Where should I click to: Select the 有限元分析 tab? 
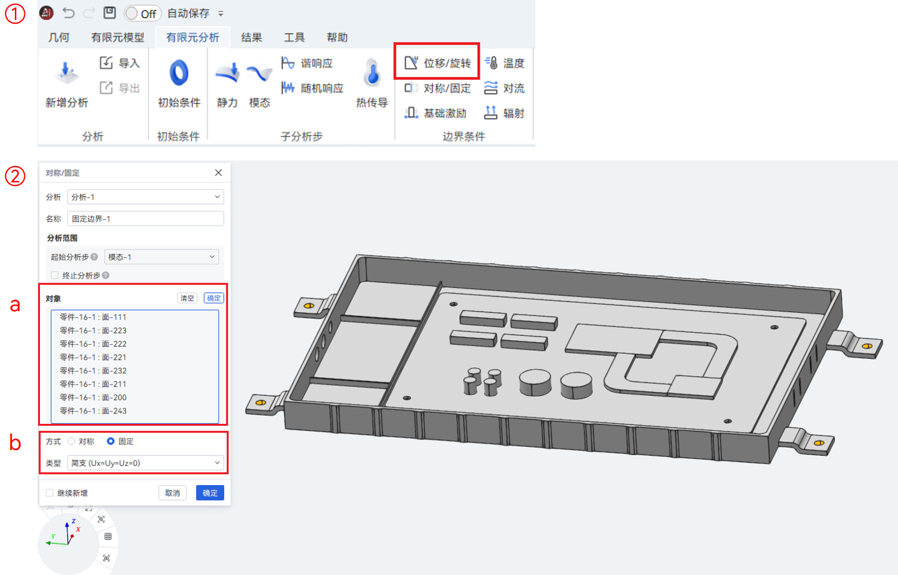[193, 37]
